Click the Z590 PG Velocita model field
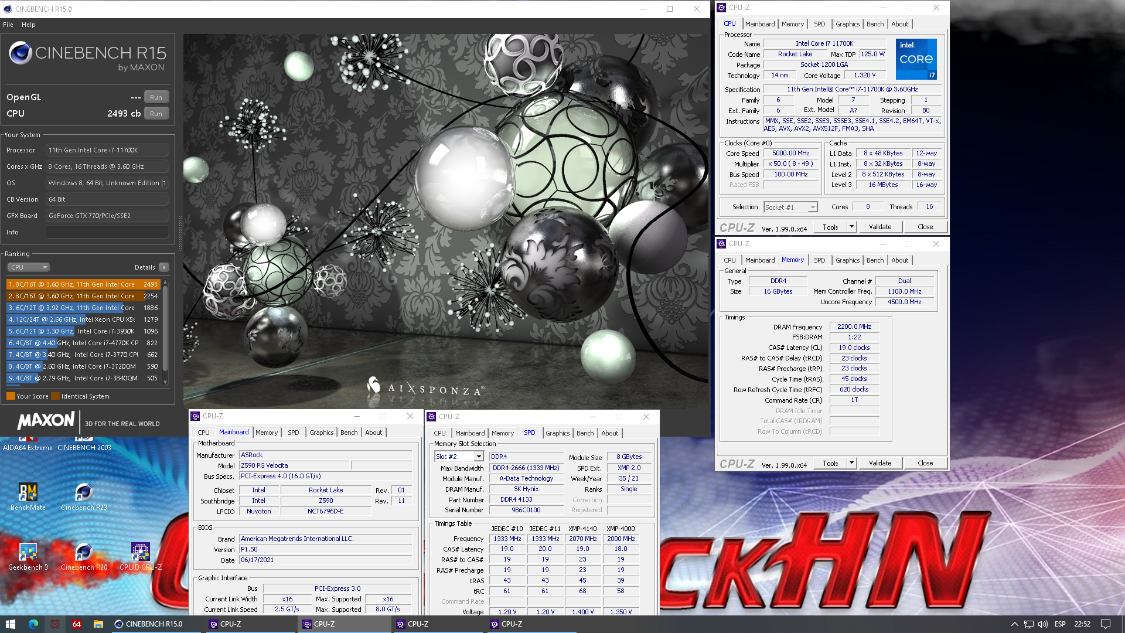1125x633 pixels. click(x=294, y=465)
